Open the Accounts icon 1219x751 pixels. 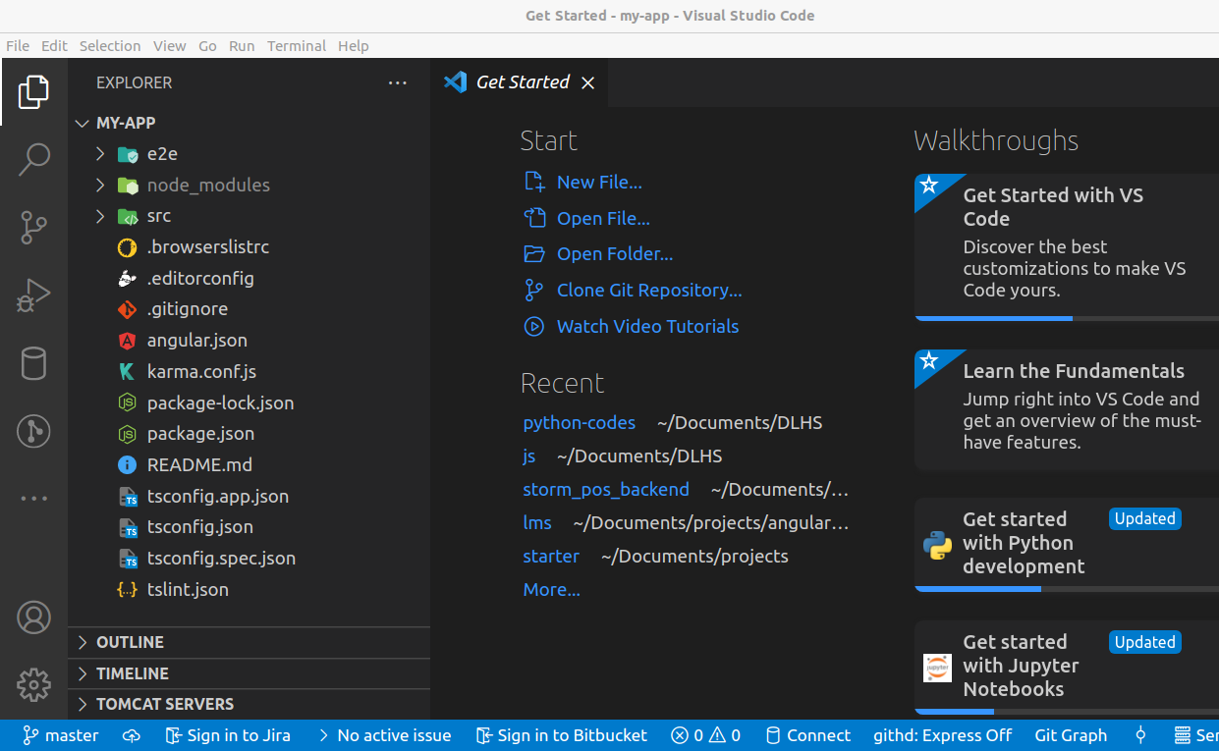click(x=33, y=617)
